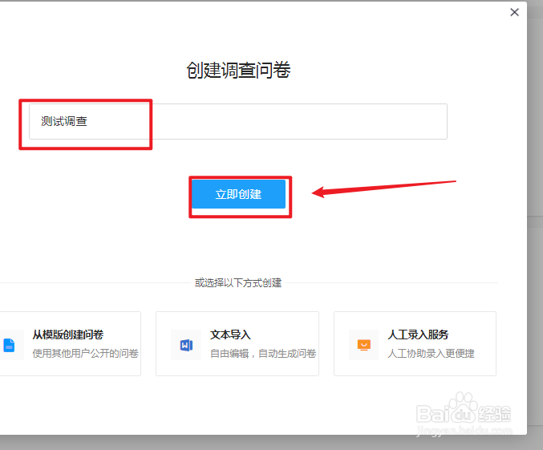Close the create survey dialog
The width and height of the screenshot is (543, 450).
(514, 13)
